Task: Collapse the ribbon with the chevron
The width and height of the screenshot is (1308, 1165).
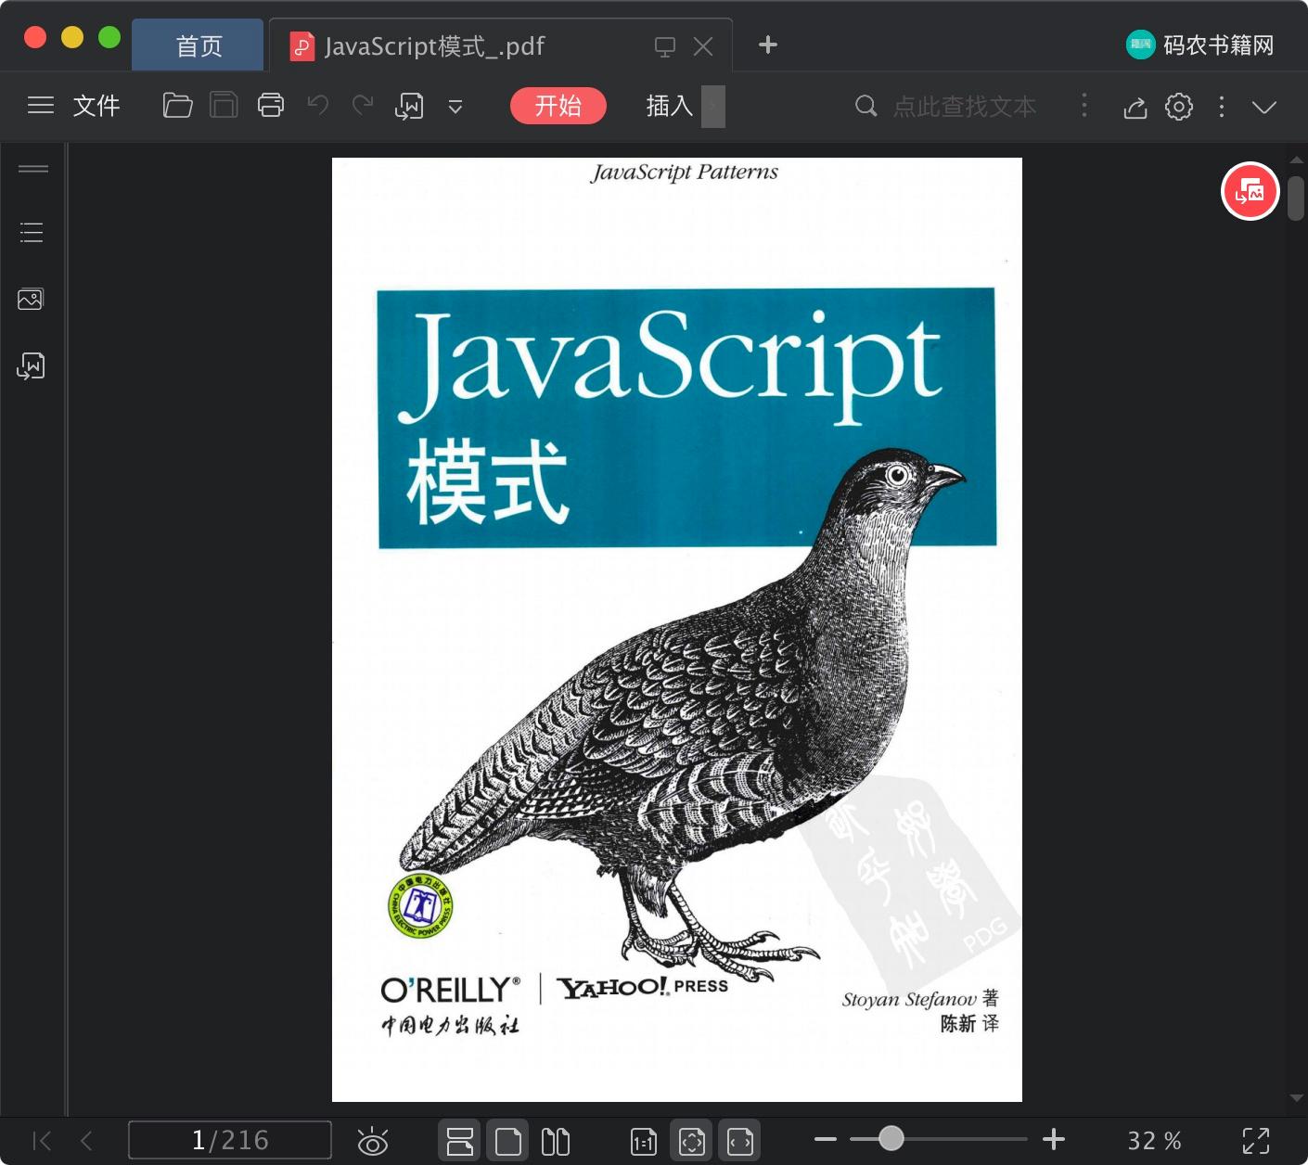Action: tap(1264, 107)
